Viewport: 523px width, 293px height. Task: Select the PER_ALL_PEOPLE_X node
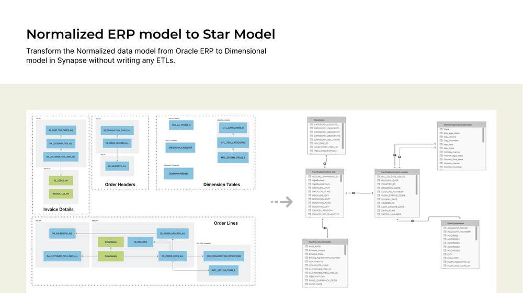181,125
